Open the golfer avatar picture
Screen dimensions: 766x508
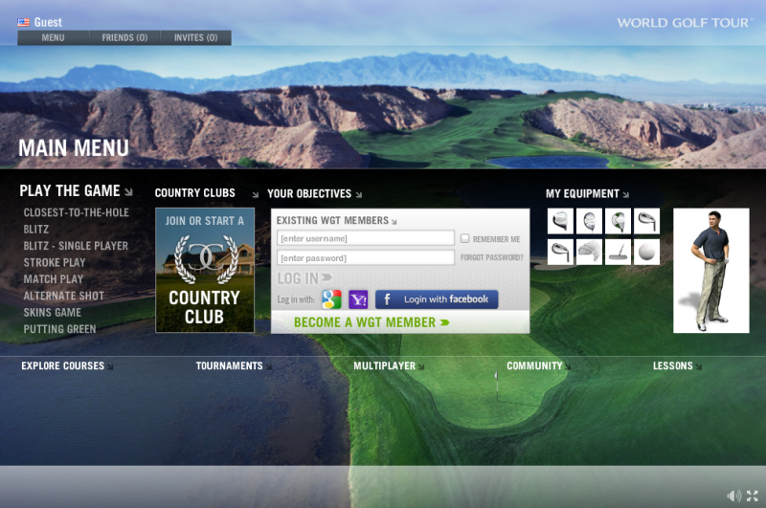[711, 271]
